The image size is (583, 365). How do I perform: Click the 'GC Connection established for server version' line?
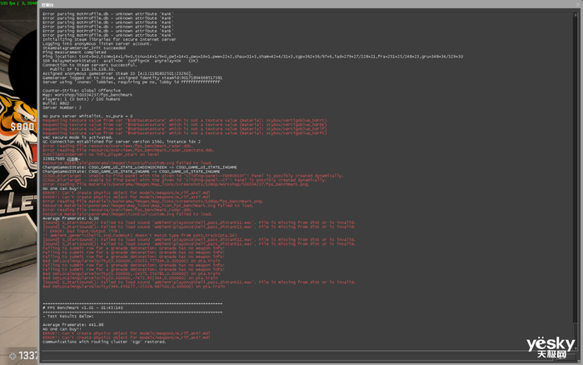(x=122, y=142)
